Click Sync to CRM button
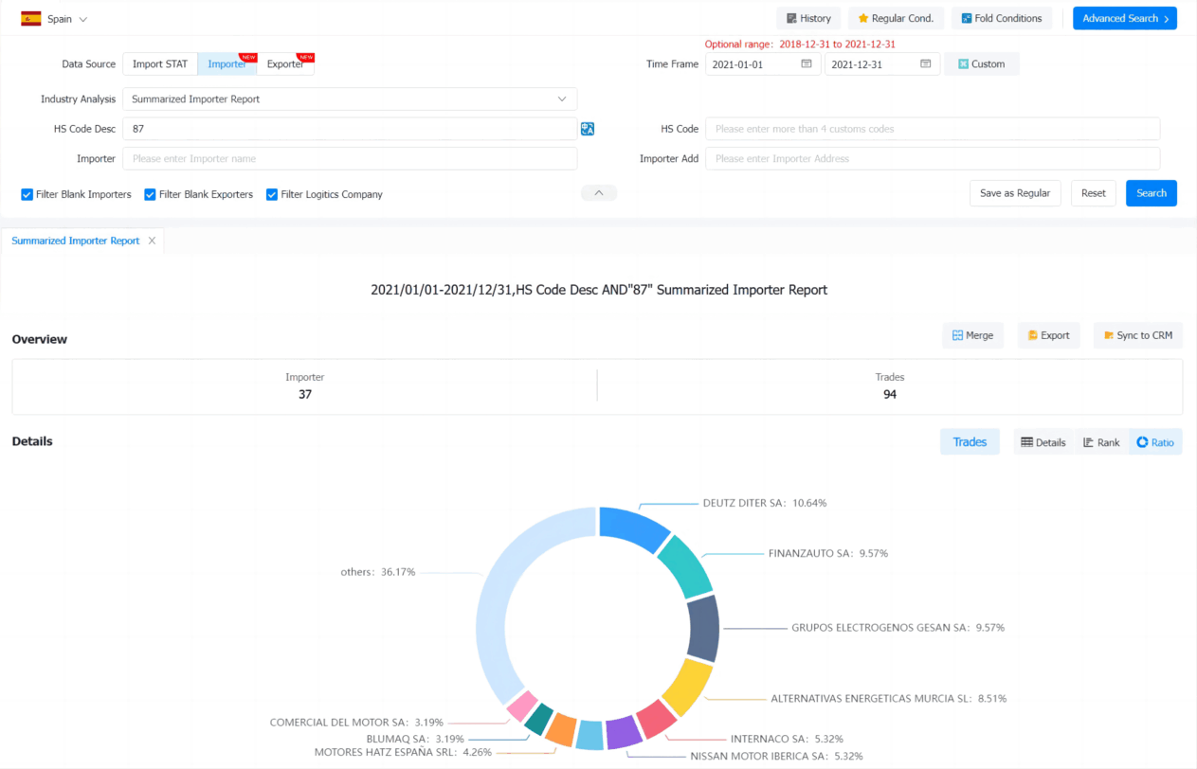Viewport: 1197px width, 769px height. coord(1138,335)
